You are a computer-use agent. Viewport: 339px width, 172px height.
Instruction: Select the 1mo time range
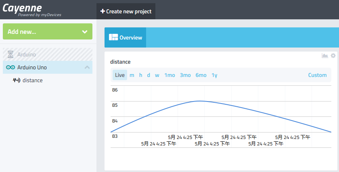point(169,75)
